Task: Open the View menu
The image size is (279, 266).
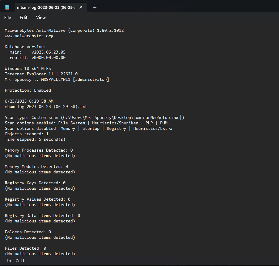Action: tap(41, 18)
